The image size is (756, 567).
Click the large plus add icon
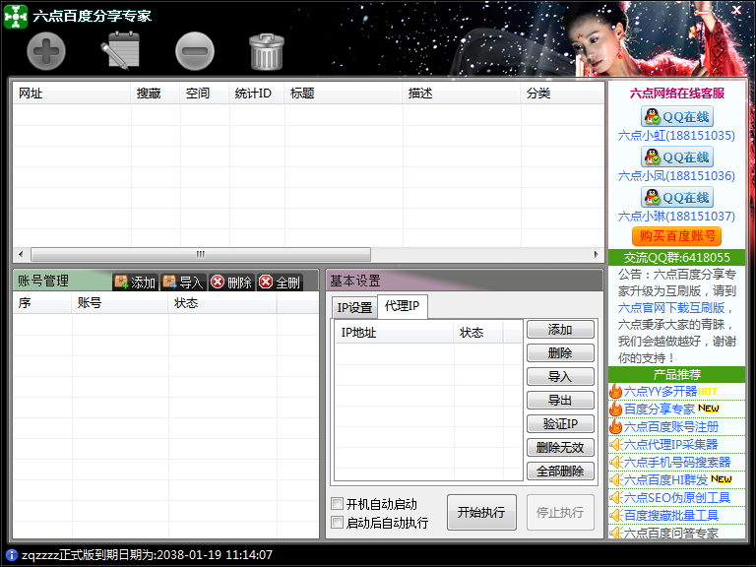point(46,51)
